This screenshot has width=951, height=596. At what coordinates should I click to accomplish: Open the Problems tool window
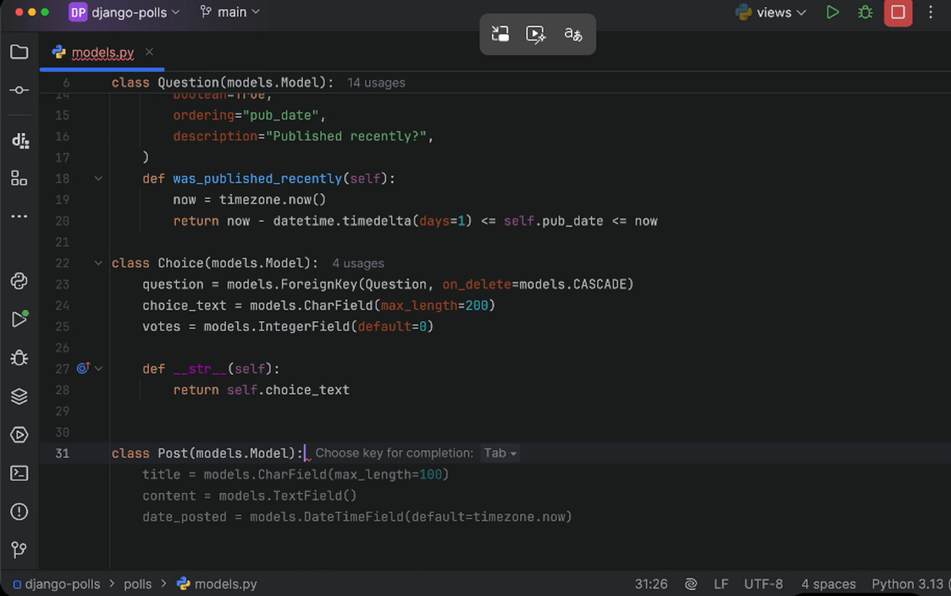(19, 511)
